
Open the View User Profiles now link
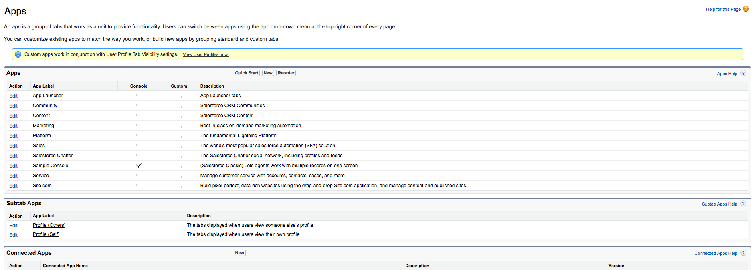pyautogui.click(x=206, y=55)
